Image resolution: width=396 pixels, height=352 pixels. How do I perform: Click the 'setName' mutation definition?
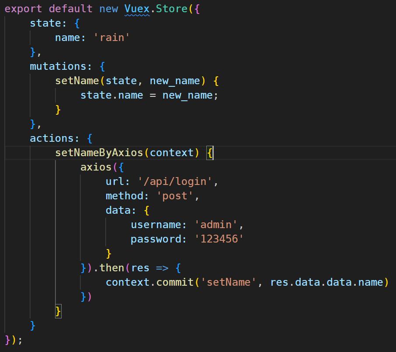point(77,81)
